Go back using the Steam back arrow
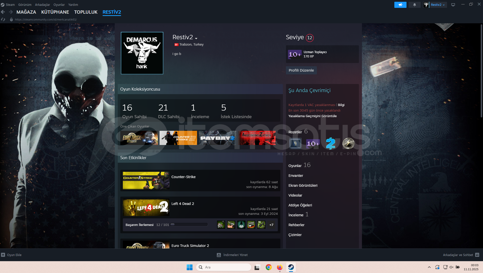483x273 pixels. click(x=3, y=12)
